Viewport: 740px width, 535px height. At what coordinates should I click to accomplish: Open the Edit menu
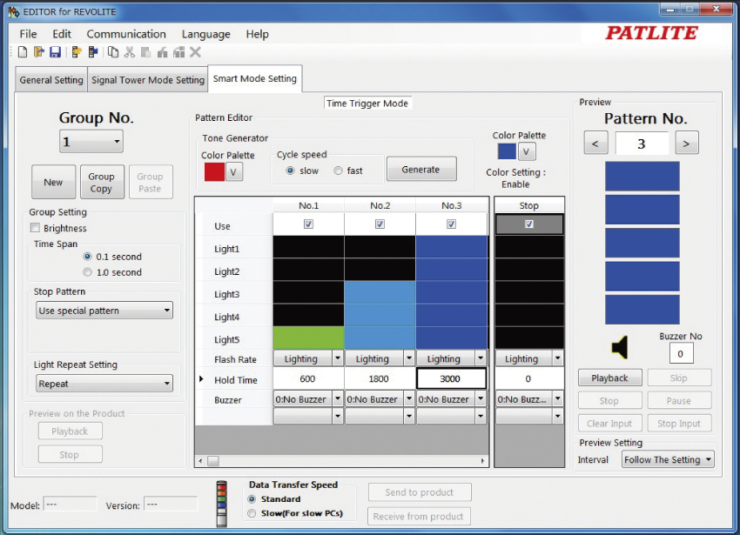pyautogui.click(x=62, y=34)
